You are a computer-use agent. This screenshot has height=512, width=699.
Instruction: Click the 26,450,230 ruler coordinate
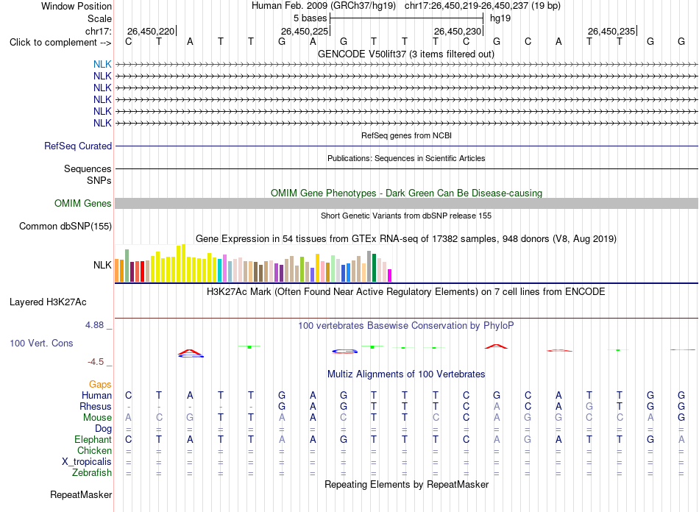[x=458, y=31]
